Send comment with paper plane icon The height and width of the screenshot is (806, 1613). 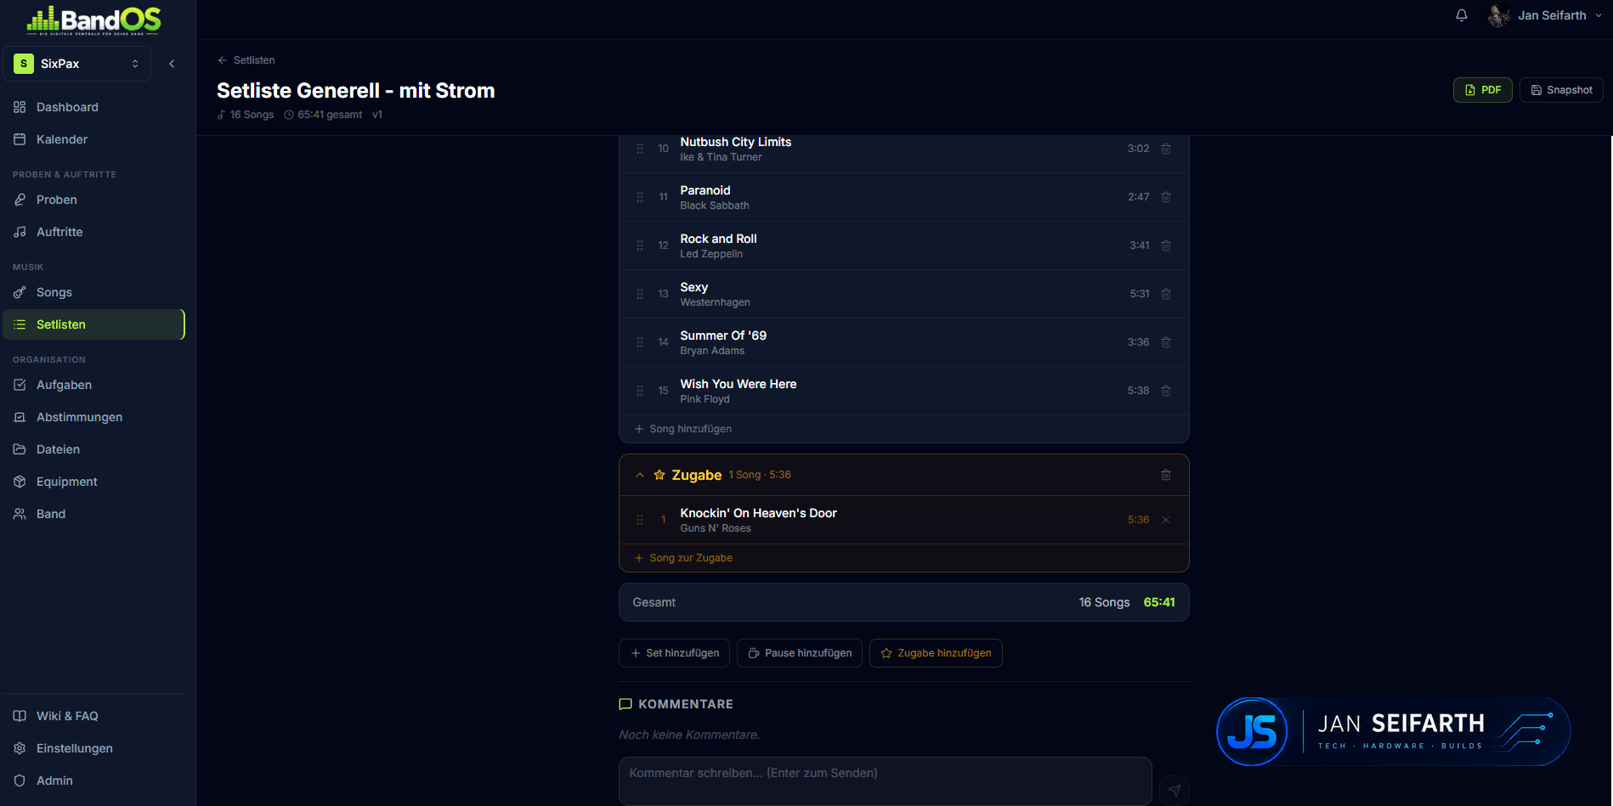pos(1174,790)
